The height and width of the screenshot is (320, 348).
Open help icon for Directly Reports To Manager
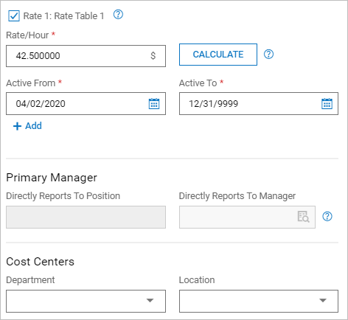click(327, 216)
